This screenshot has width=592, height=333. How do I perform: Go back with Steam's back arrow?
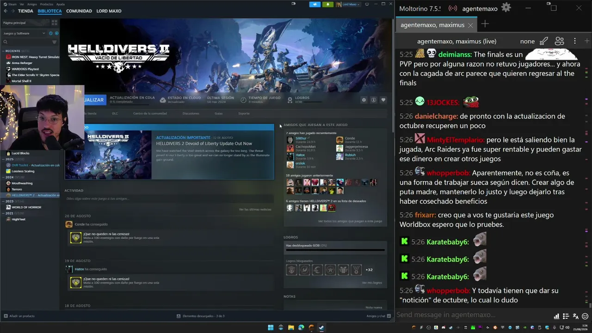[6, 11]
